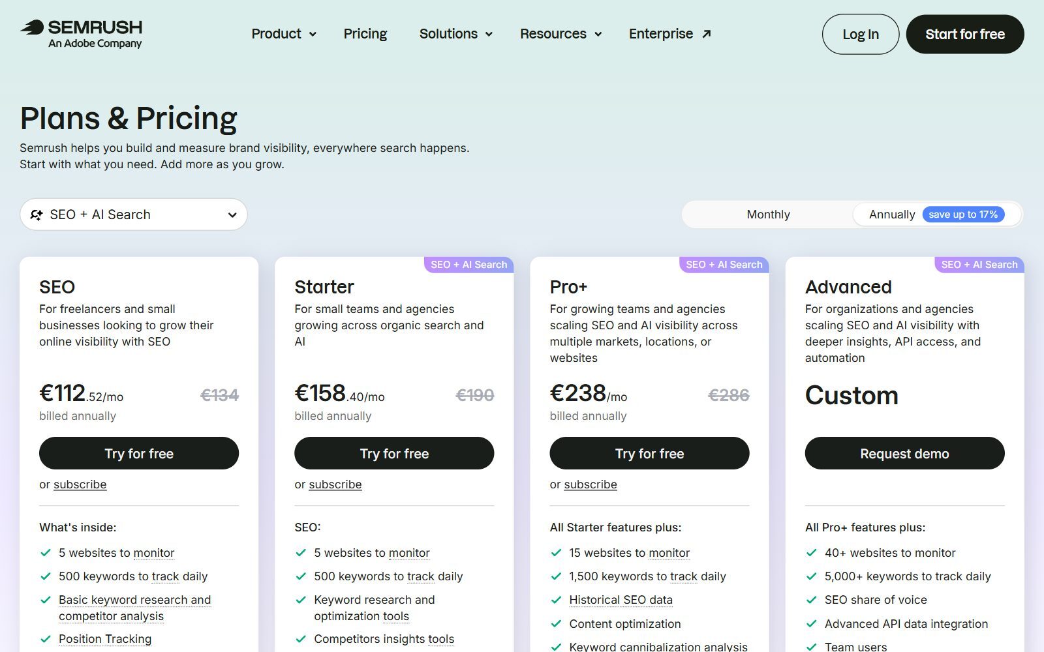Click checkmark beside 'Position Tracking'
This screenshot has width=1044, height=652.
[46, 639]
